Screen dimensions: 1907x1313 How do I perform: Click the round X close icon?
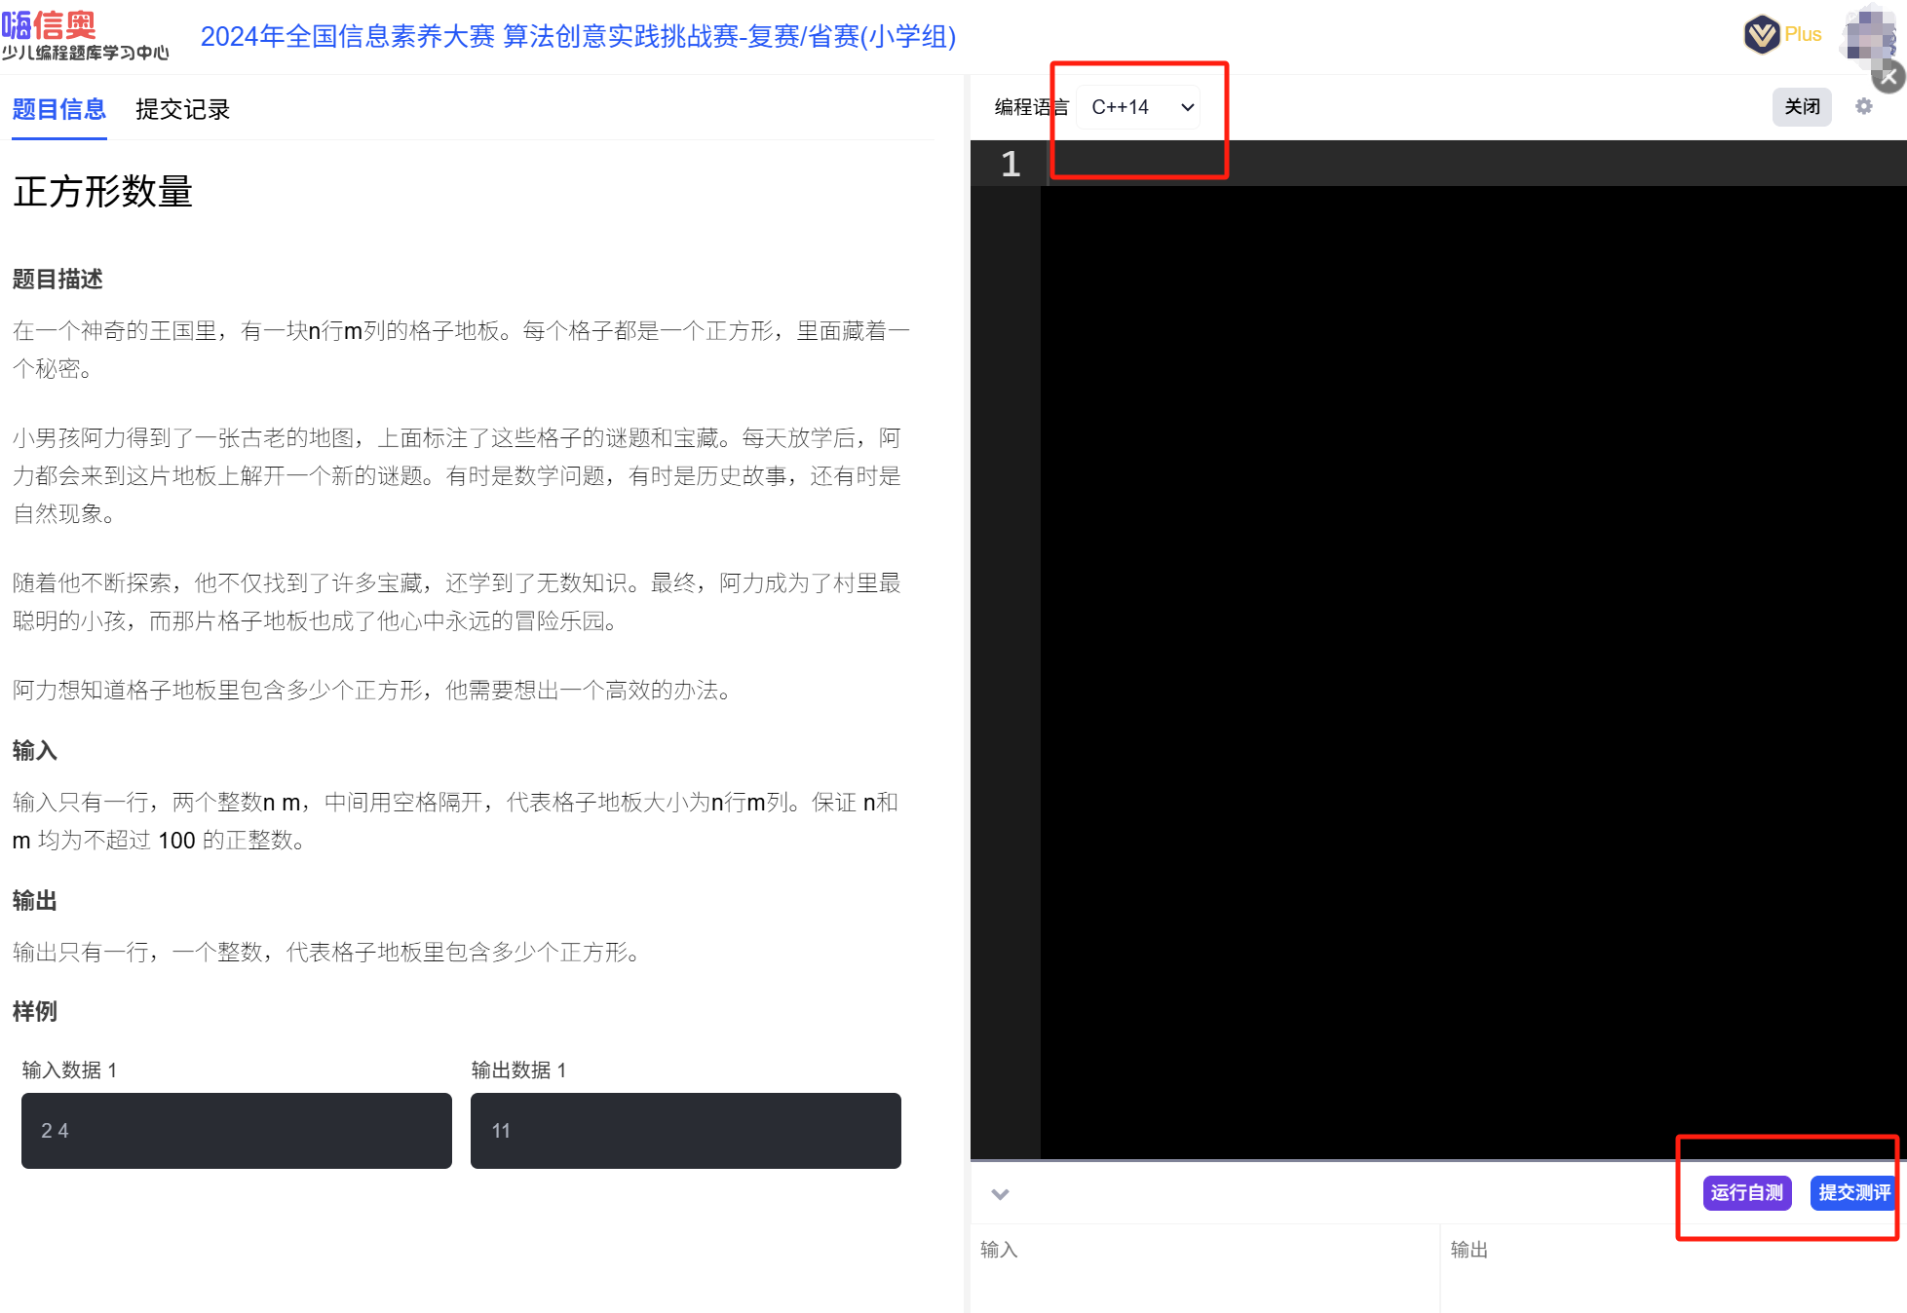coord(1889,77)
